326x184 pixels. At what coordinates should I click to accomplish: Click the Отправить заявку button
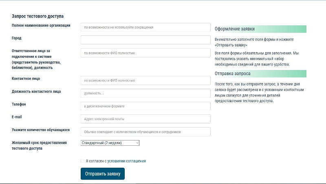[x=103, y=174]
